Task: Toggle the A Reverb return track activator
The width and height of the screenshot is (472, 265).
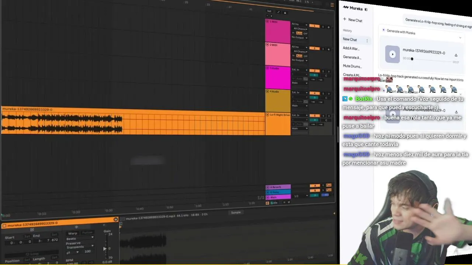Action: pyautogui.click(x=315, y=185)
